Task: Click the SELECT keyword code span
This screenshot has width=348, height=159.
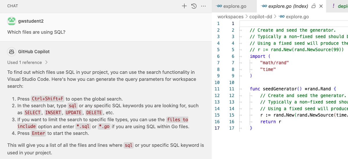Action: click(x=33, y=112)
